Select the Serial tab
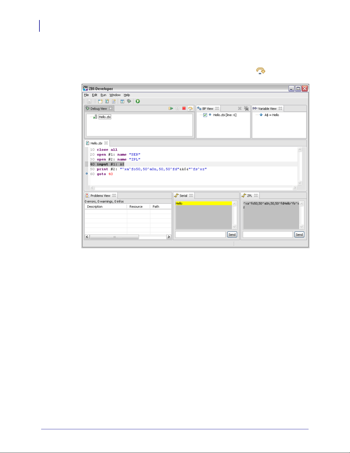The height and width of the screenshot is (453, 350). (183, 196)
